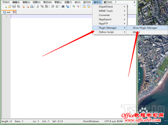The width and height of the screenshot is (168, 125).
Task: Expand the Python Script submenu
Action: (110, 32)
